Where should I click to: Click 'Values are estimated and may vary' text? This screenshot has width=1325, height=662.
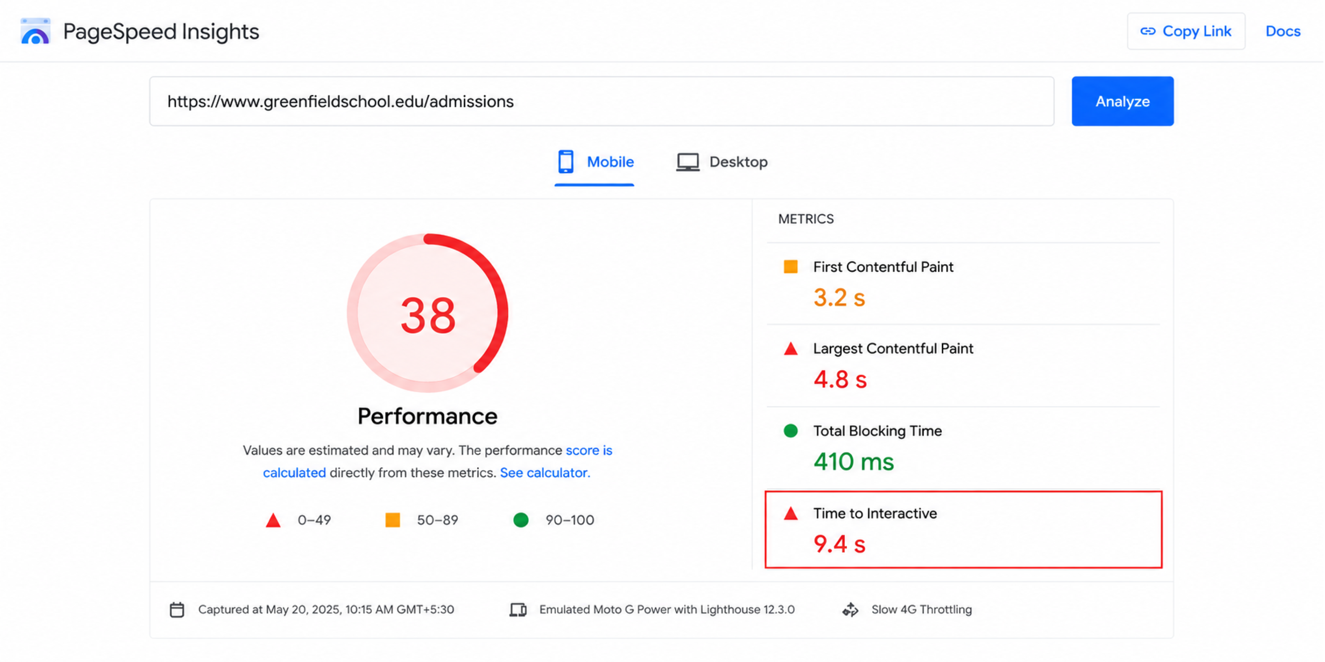(x=349, y=450)
